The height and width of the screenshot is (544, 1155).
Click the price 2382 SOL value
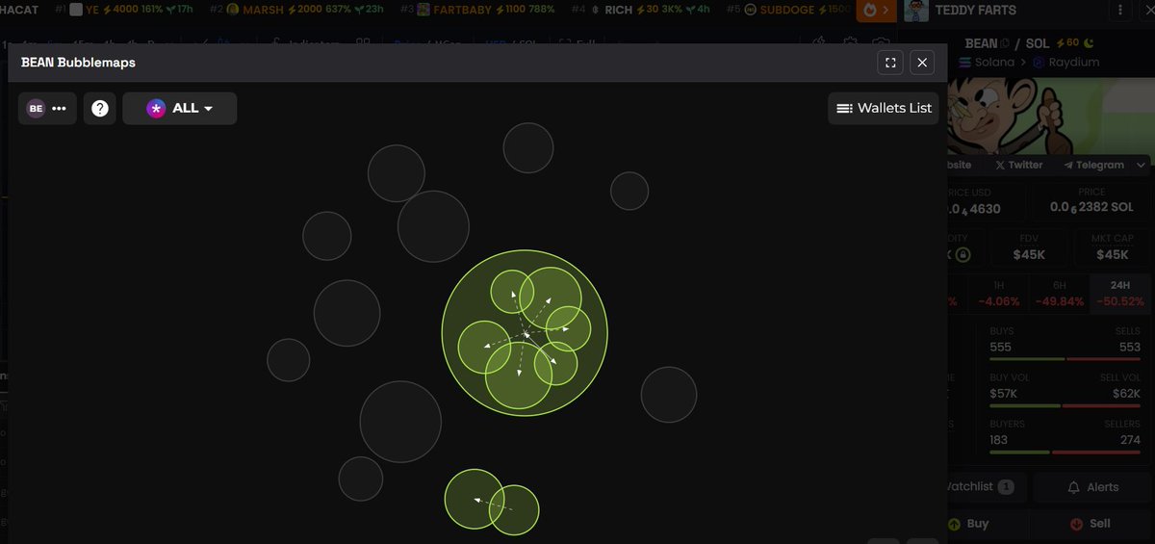click(x=1091, y=208)
